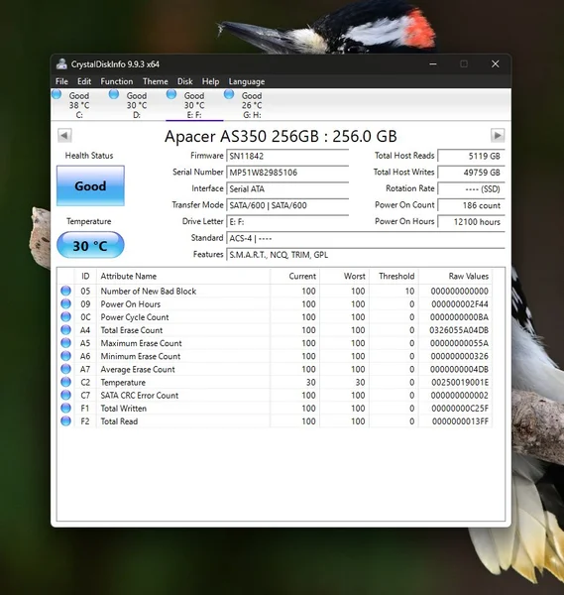564x595 pixels.
Task: Click the ID column header
Action: coord(85,276)
